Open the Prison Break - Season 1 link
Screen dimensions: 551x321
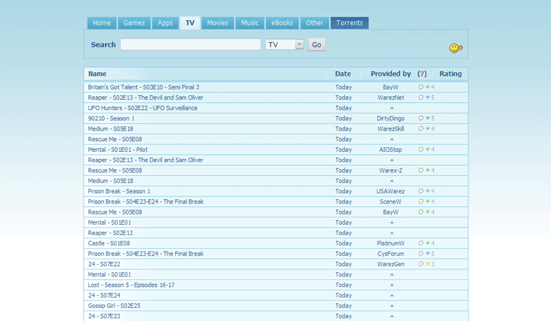pyautogui.click(x=119, y=191)
